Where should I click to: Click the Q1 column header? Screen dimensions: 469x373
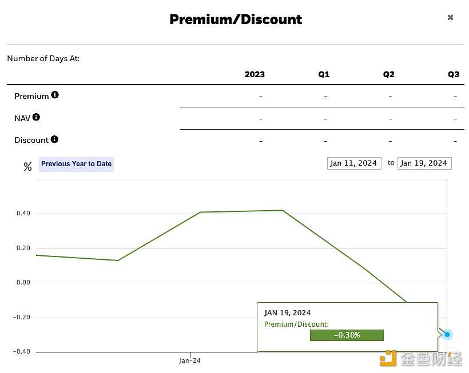[x=324, y=74]
